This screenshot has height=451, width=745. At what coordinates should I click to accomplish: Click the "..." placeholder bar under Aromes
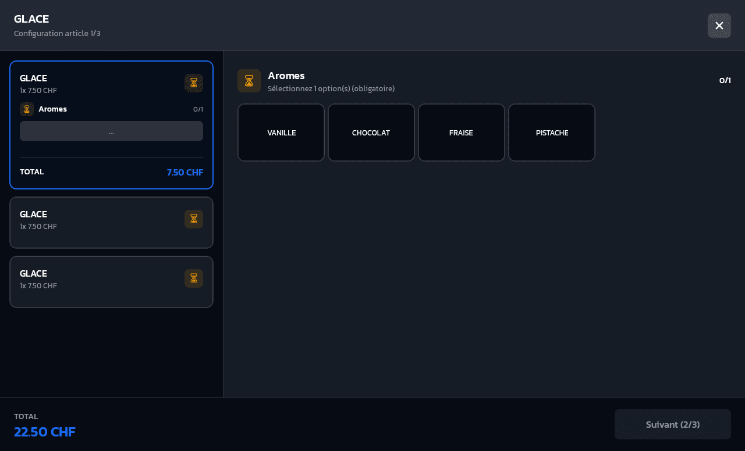pyautogui.click(x=111, y=131)
